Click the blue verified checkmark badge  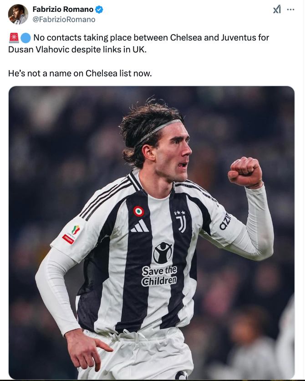[99, 10]
